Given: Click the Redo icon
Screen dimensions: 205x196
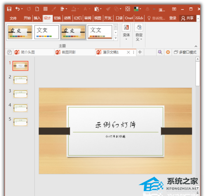Looking at the screenshot, I should [x=29, y=9].
